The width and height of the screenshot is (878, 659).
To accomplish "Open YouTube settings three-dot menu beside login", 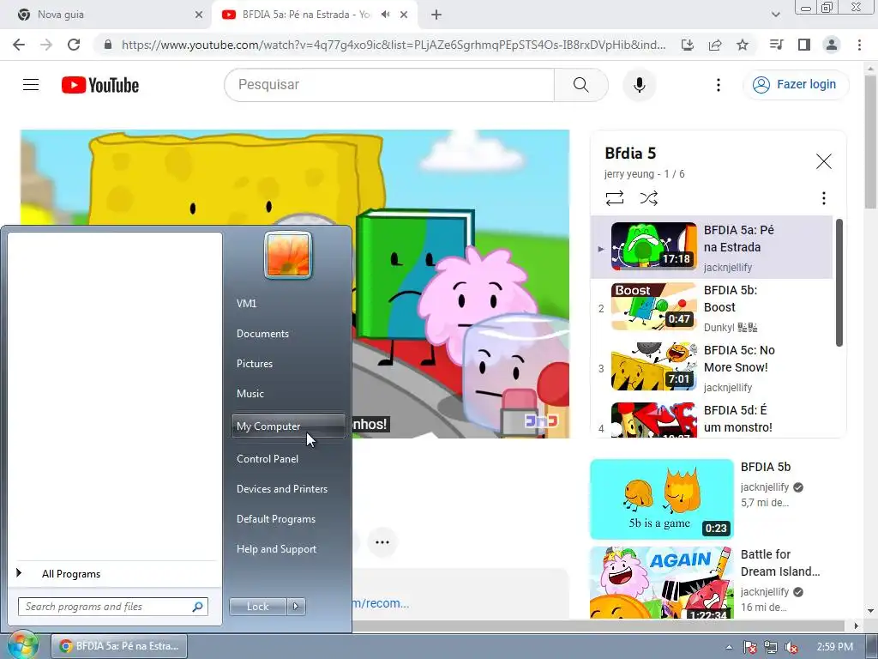I will point(719,85).
